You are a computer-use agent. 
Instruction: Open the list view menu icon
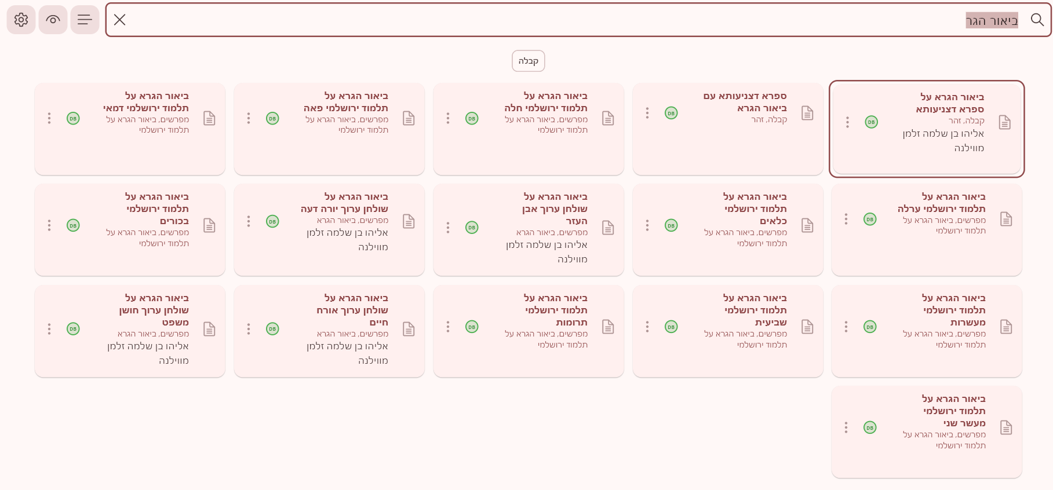[x=85, y=20]
